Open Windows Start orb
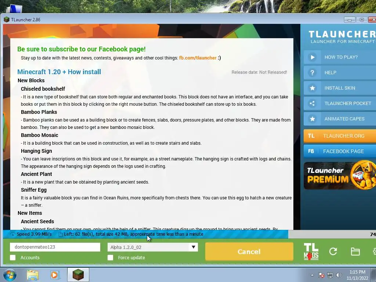Screen dimensions: 376x282 pyautogui.click(x=10, y=275)
